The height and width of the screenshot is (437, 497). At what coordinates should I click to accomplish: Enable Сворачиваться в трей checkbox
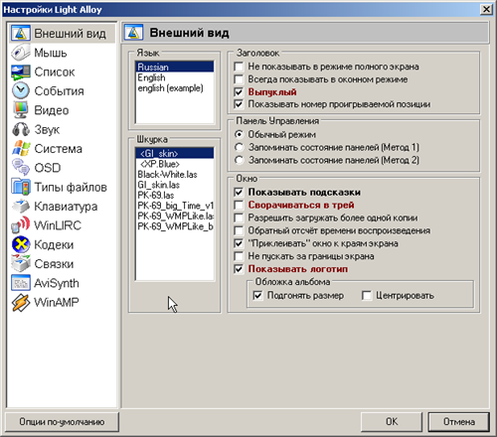[x=239, y=205]
